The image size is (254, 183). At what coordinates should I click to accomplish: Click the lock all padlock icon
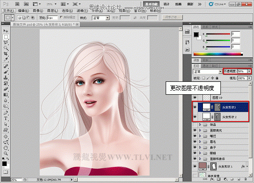click(x=217, y=78)
